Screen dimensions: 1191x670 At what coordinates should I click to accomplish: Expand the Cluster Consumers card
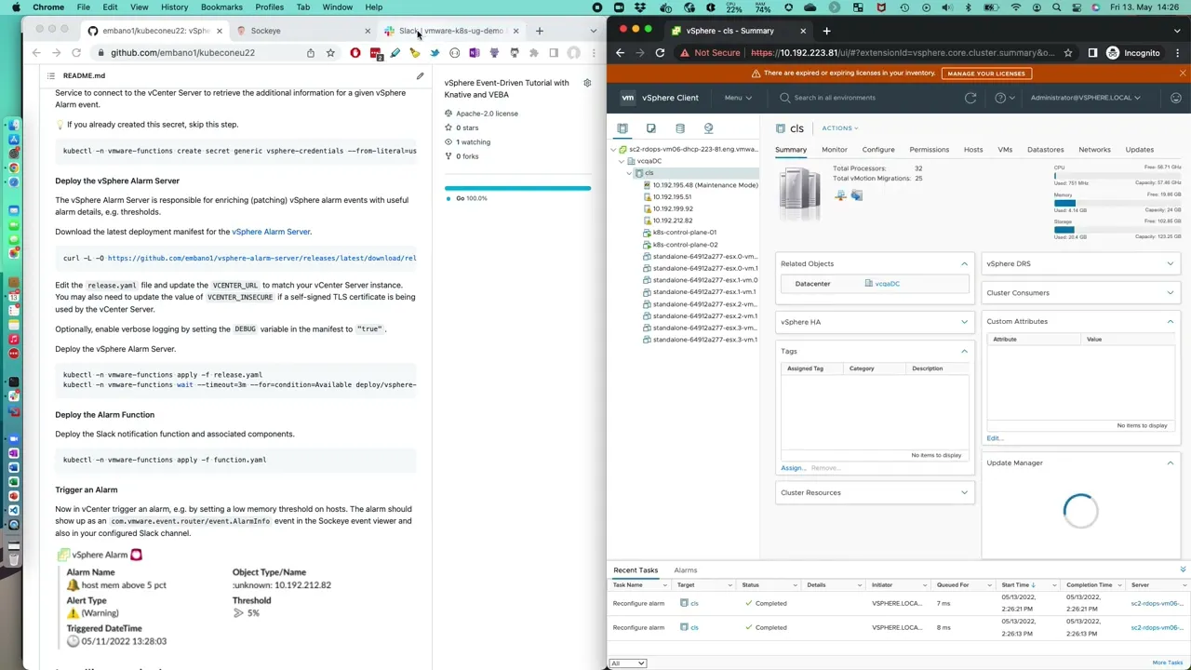(x=1171, y=292)
